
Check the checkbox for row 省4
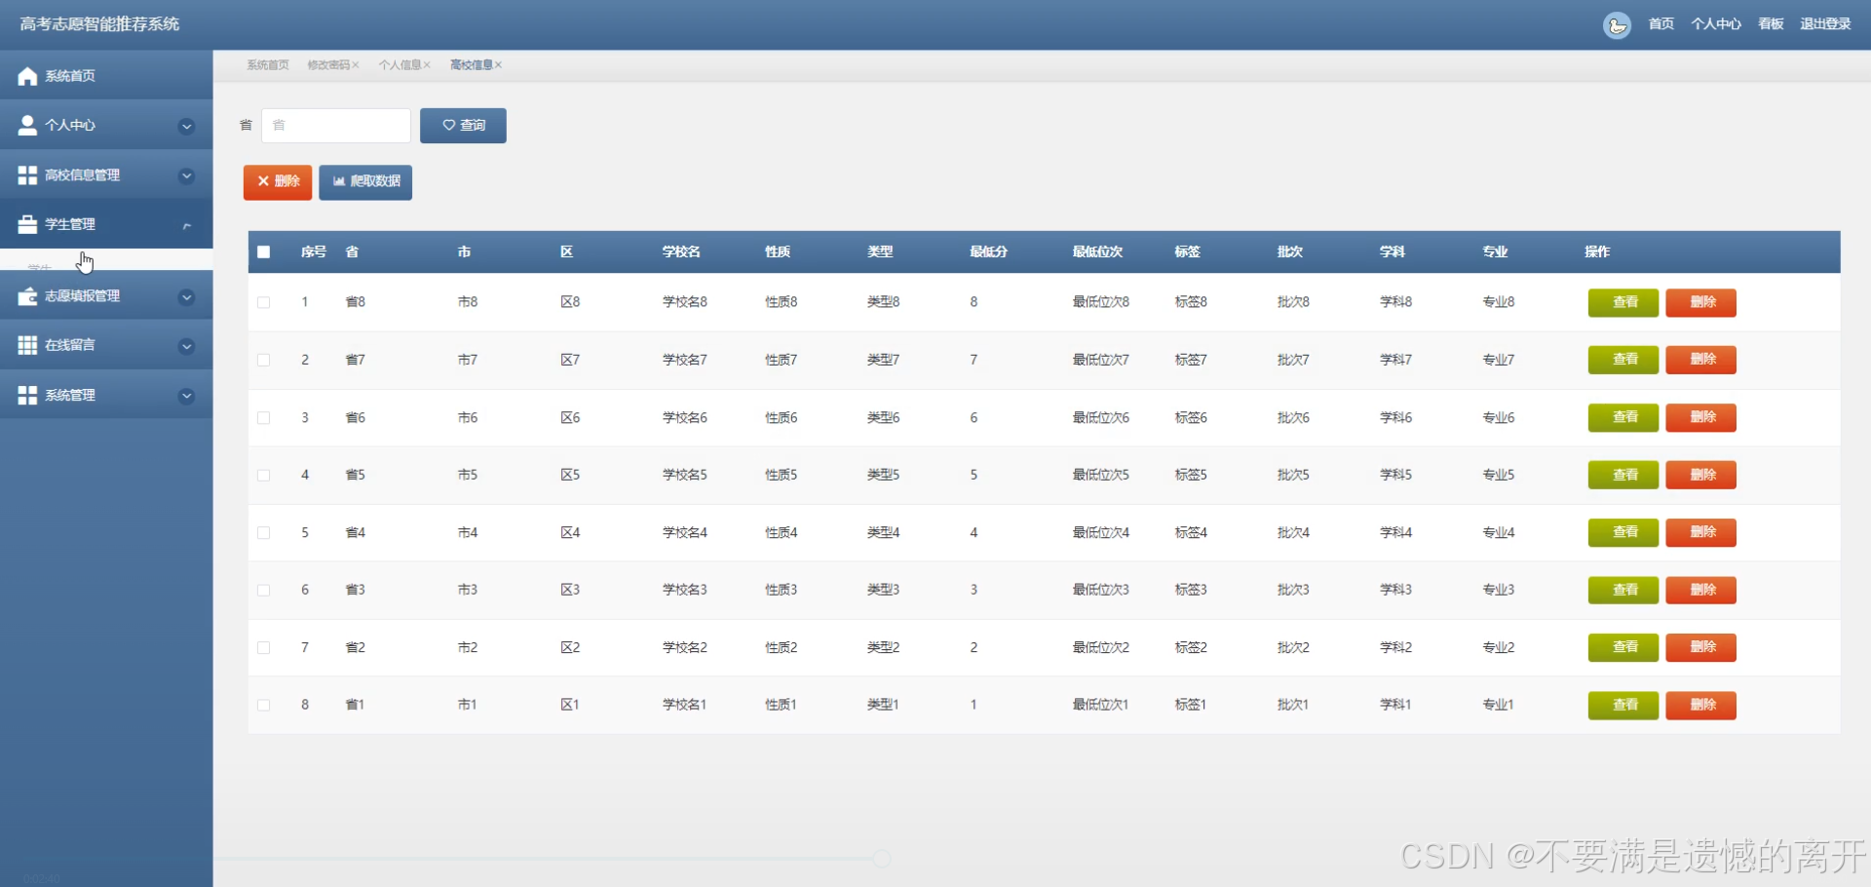(263, 532)
